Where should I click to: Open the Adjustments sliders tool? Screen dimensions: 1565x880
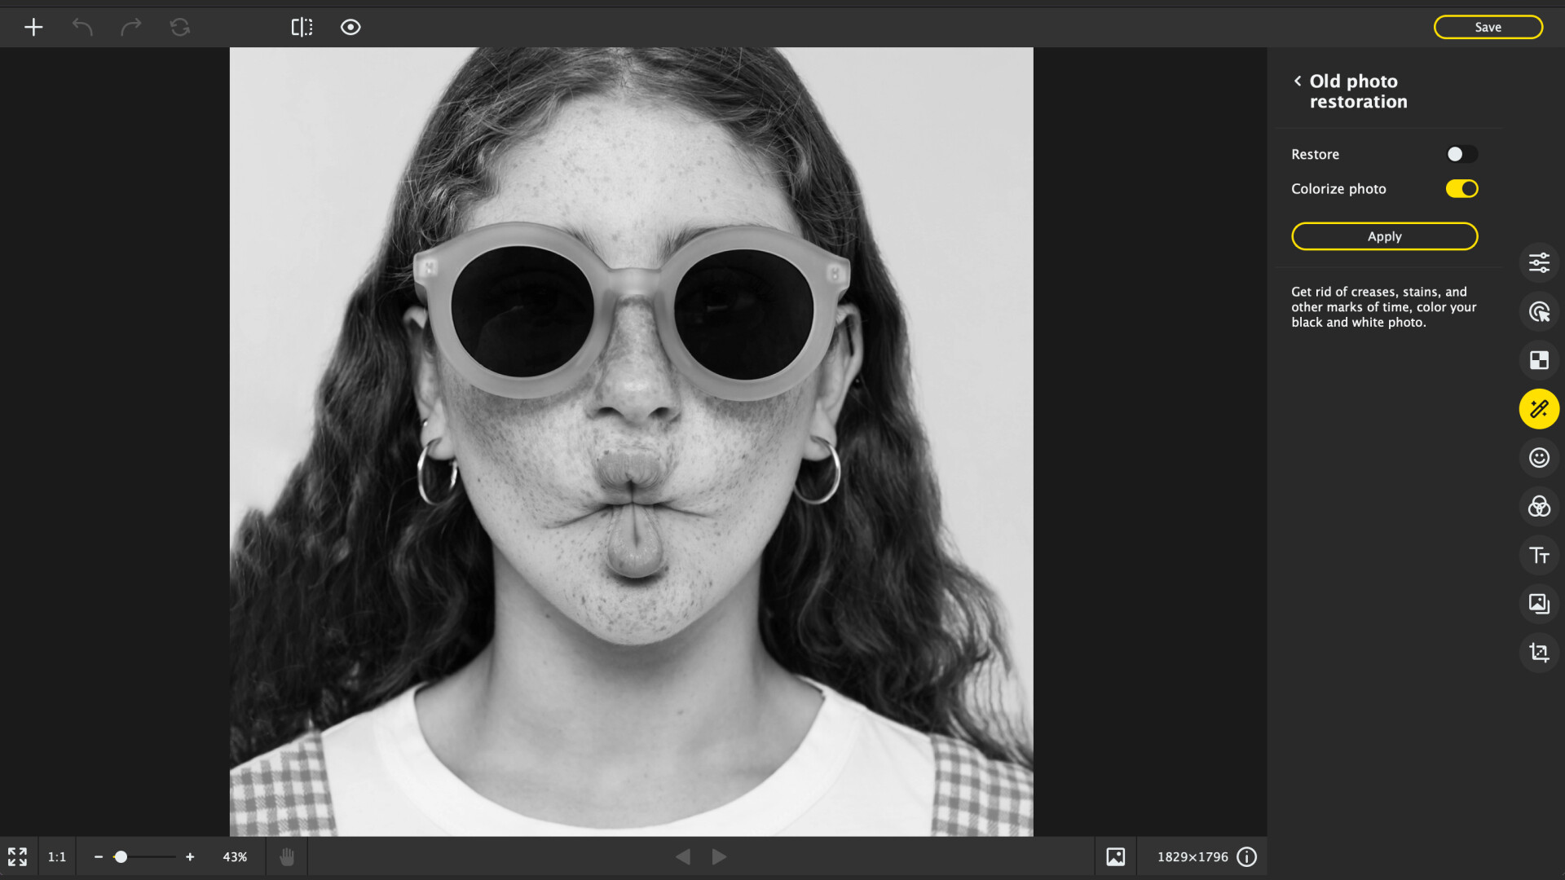pyautogui.click(x=1539, y=262)
